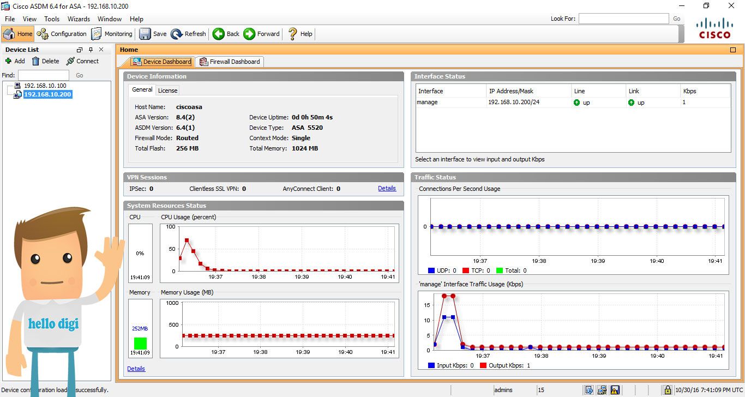This screenshot has height=397, width=745.
Task: Click the Cisco logo
Action: click(715, 28)
